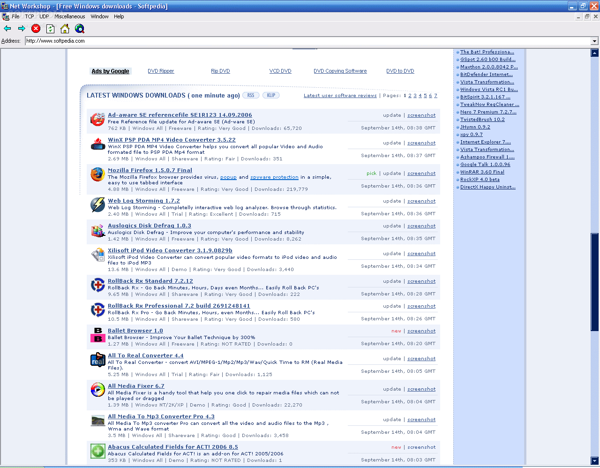Open the Rip DVD ad link
This screenshot has width=600, height=468.
220,71
